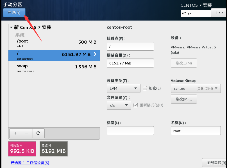Viewport: 227px width, 168px height.
Task: Click the keyboard layout cn icon
Action: [184, 14]
